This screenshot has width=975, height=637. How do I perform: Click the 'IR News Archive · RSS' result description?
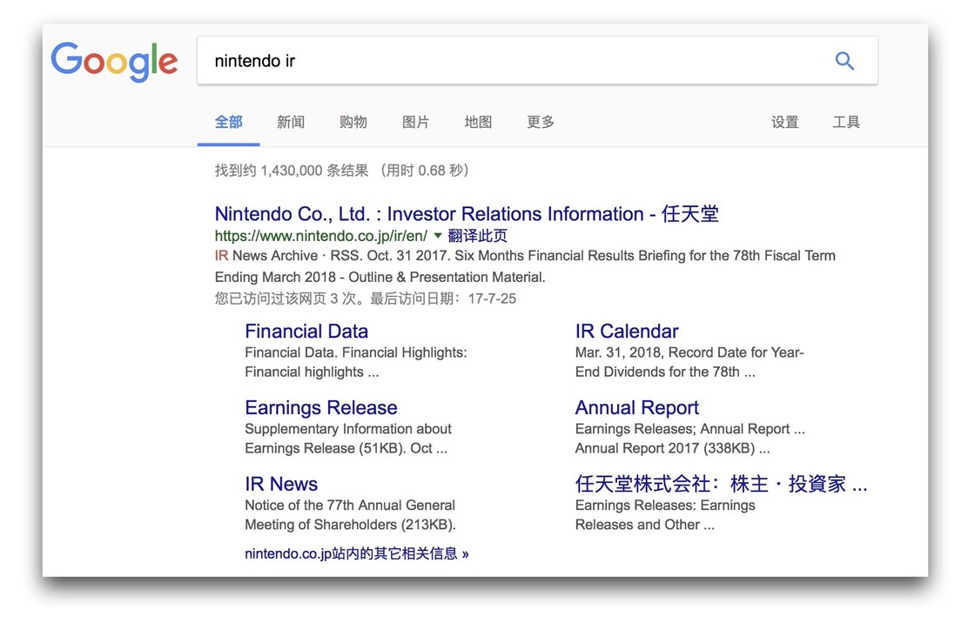pyautogui.click(x=525, y=266)
